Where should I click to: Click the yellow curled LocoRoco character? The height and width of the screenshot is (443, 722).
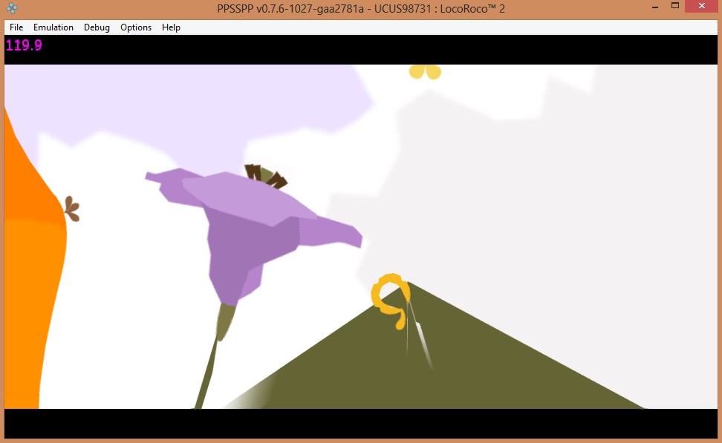click(x=390, y=295)
